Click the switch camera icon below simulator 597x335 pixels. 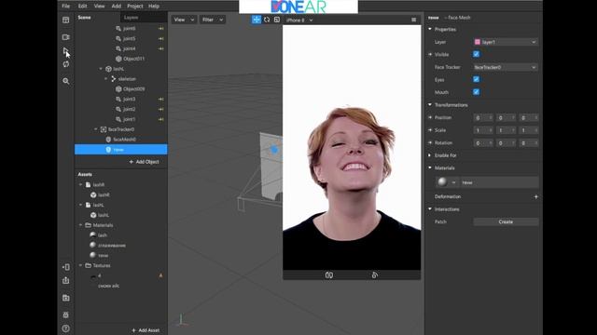click(x=329, y=275)
